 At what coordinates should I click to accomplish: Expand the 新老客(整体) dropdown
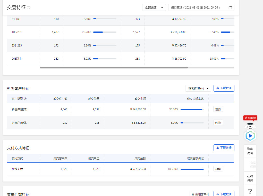(x=198, y=88)
